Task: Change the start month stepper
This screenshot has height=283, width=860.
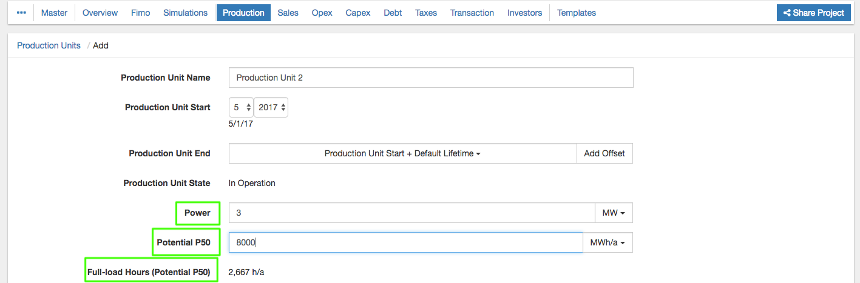Action: click(x=241, y=107)
